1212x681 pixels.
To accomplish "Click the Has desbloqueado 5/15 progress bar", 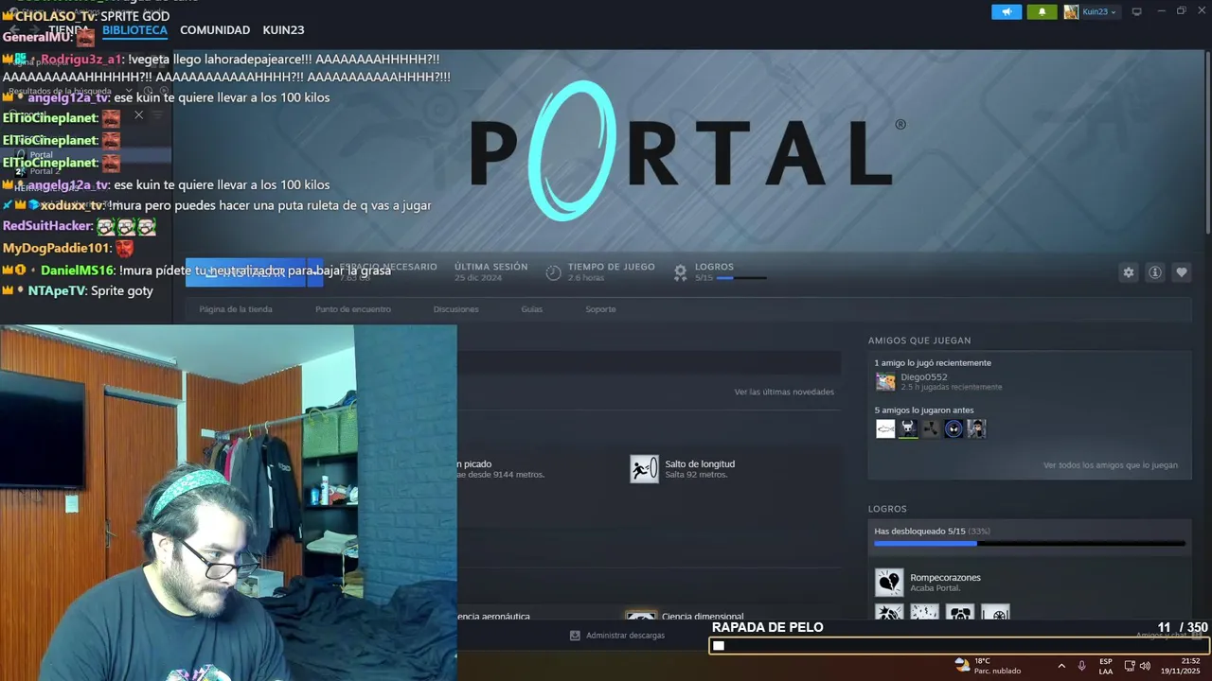I will [1029, 543].
